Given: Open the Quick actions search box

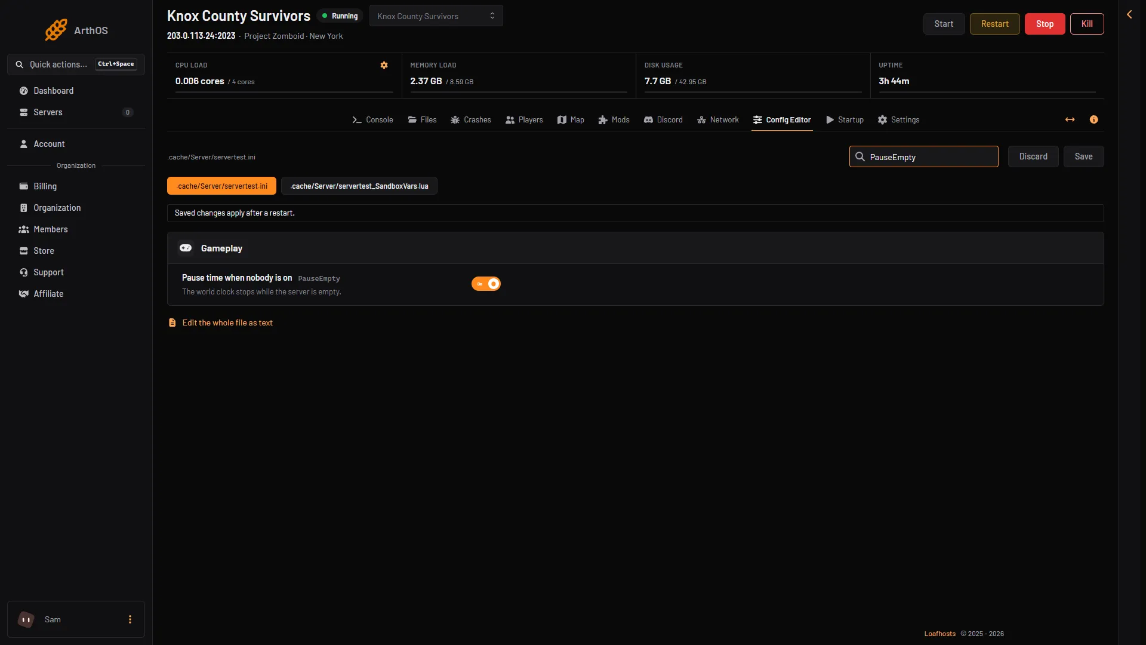Looking at the screenshot, I should pos(76,64).
